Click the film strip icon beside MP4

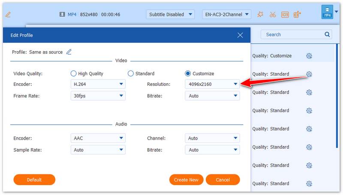coord(62,15)
